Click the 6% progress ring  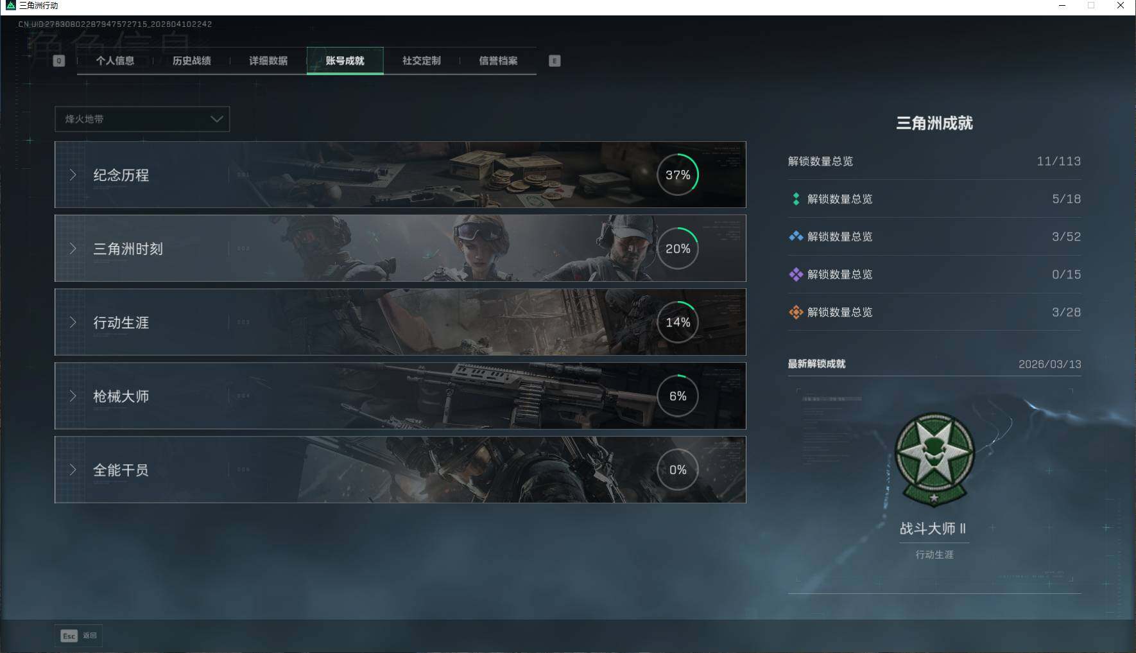(x=678, y=396)
